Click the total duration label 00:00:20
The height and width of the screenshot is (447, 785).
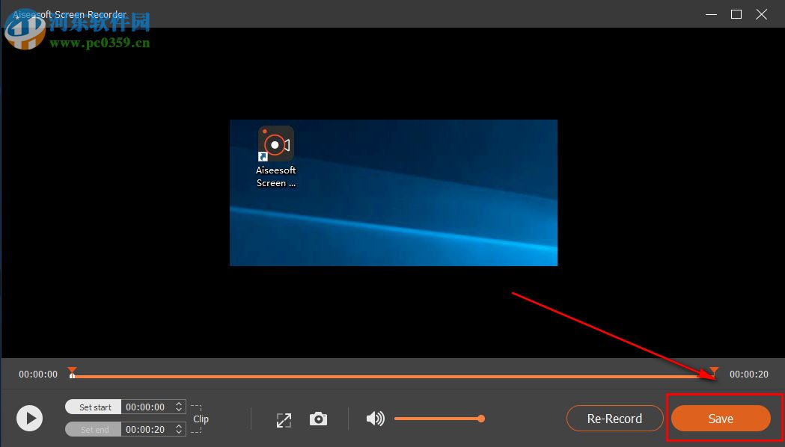point(748,374)
